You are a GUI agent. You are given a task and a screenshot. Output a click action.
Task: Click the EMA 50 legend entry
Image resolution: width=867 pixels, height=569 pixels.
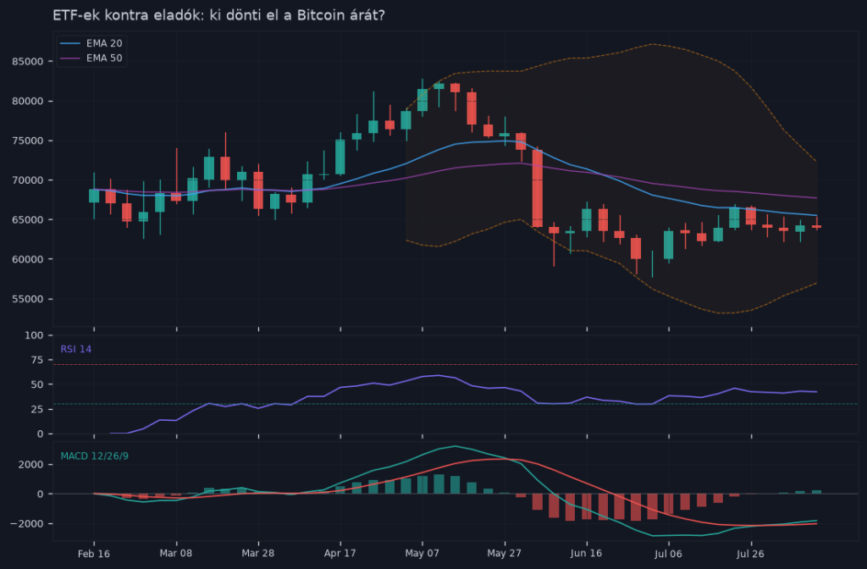click(x=91, y=58)
